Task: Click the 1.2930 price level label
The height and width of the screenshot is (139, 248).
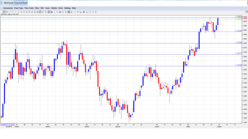Action: click(238, 31)
